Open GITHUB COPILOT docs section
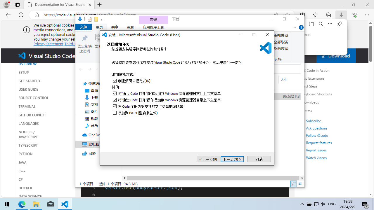Image resolution: width=374 pixels, height=210 pixels. (32, 115)
